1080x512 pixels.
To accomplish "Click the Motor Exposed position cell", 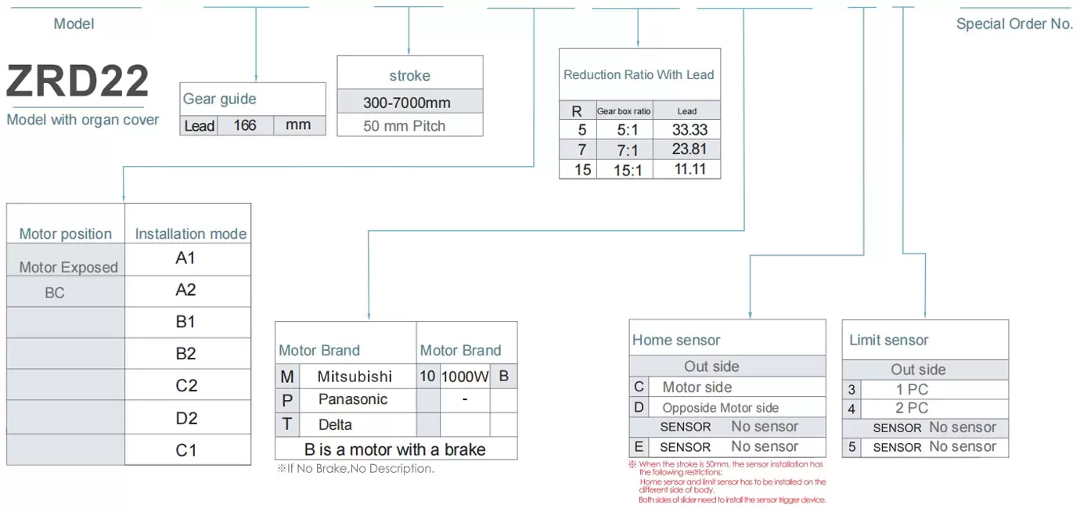I will tap(68, 268).
